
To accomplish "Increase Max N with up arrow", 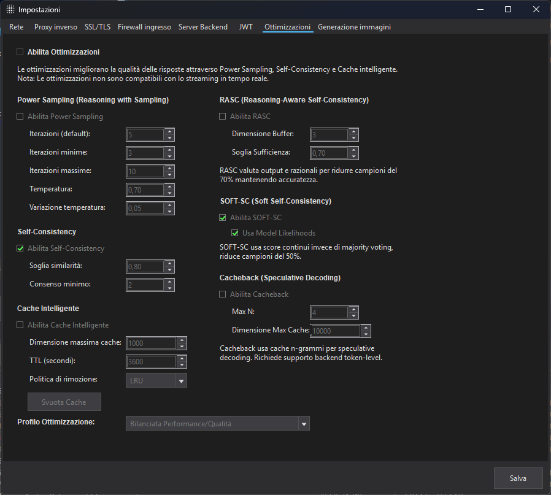I will pos(354,310).
